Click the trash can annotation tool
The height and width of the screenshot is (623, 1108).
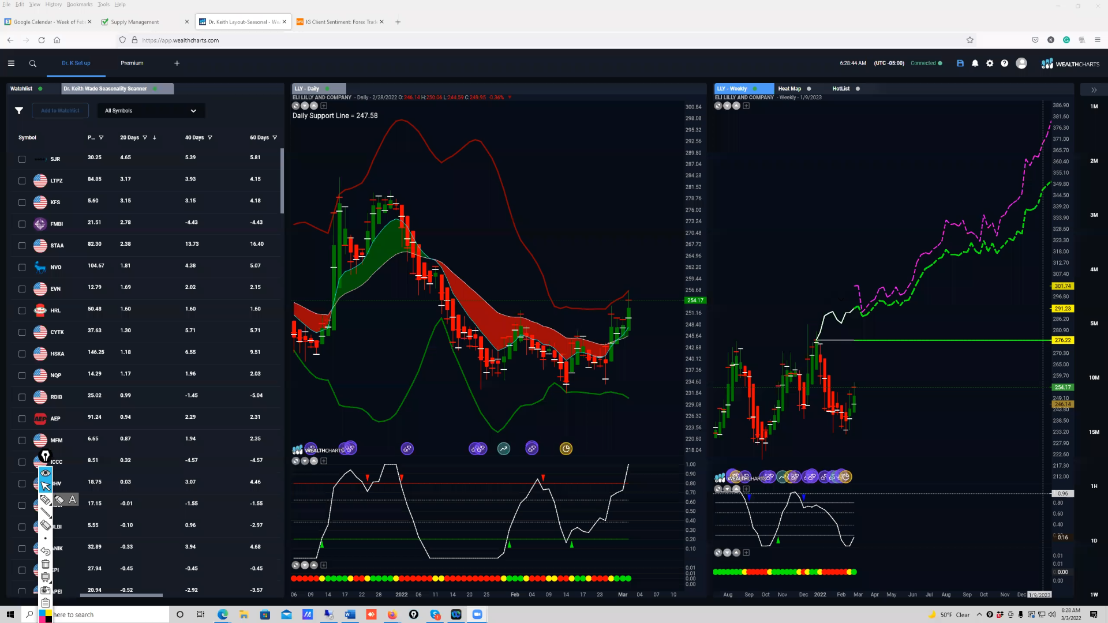[x=46, y=564]
